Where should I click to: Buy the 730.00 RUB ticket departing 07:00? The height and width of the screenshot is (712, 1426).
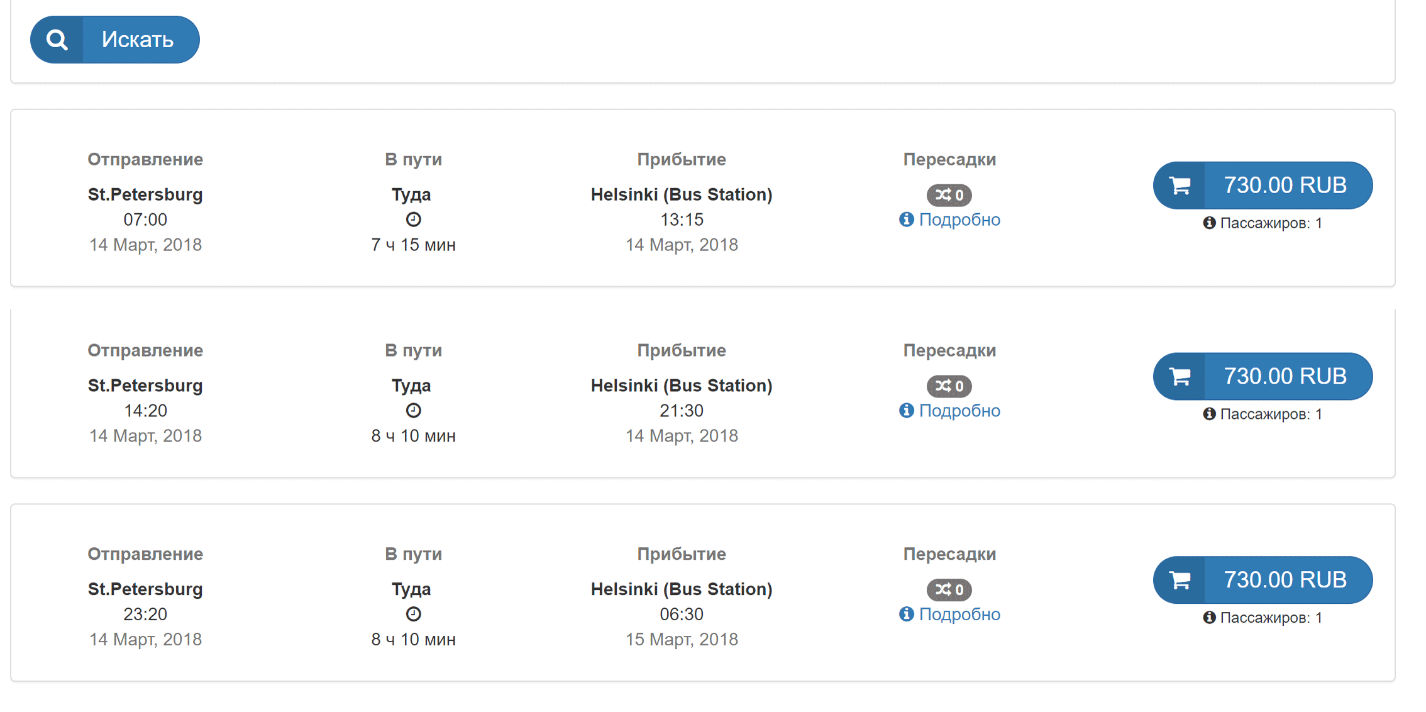click(1263, 186)
